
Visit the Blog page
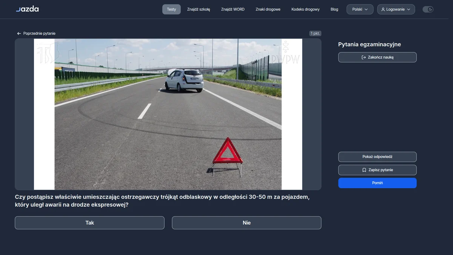tap(334, 9)
